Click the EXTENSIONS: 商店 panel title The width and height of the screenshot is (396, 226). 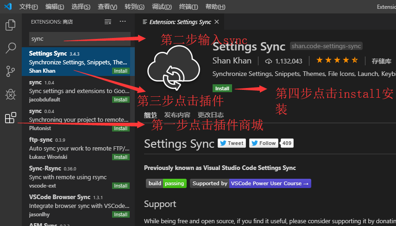[x=52, y=22]
